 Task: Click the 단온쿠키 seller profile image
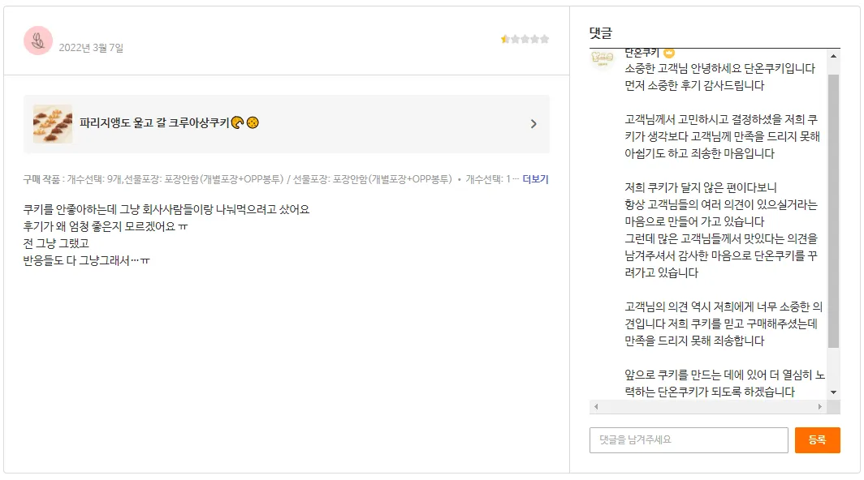tap(602, 58)
